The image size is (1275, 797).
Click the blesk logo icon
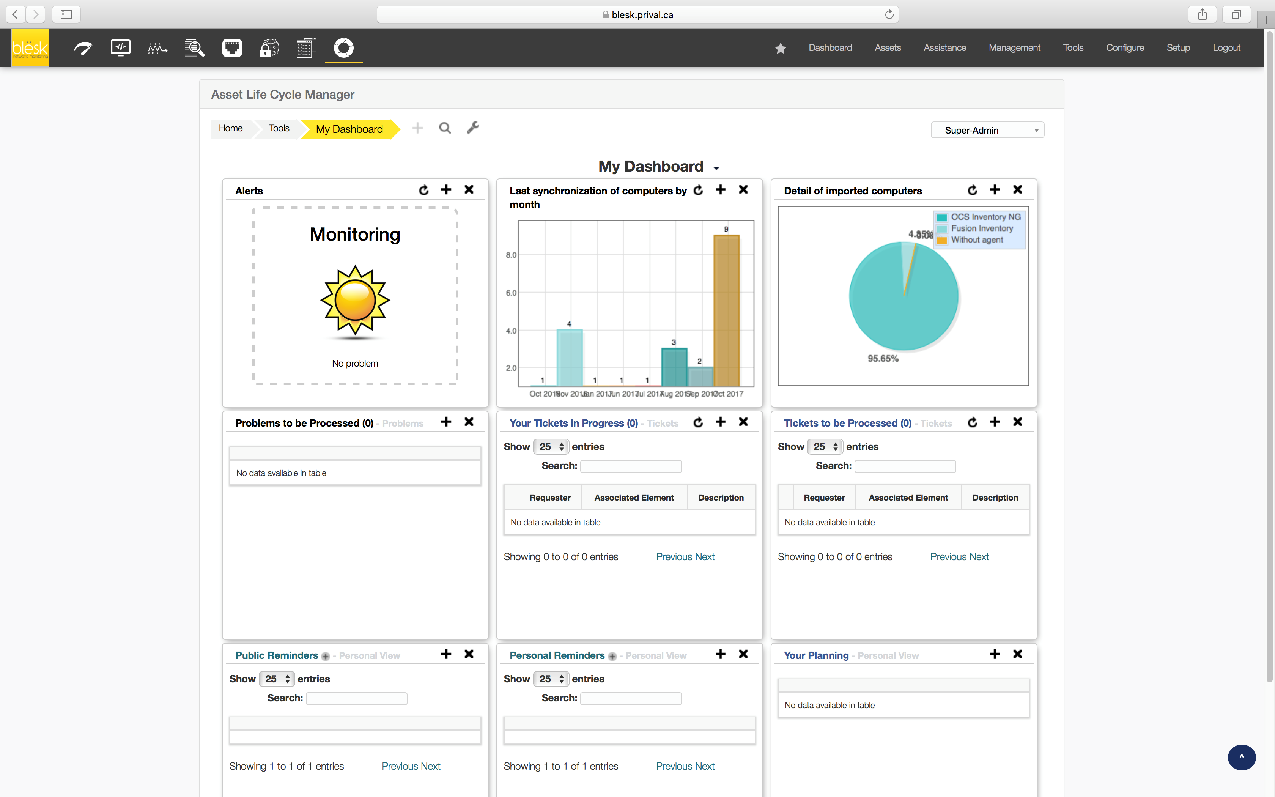tap(30, 47)
